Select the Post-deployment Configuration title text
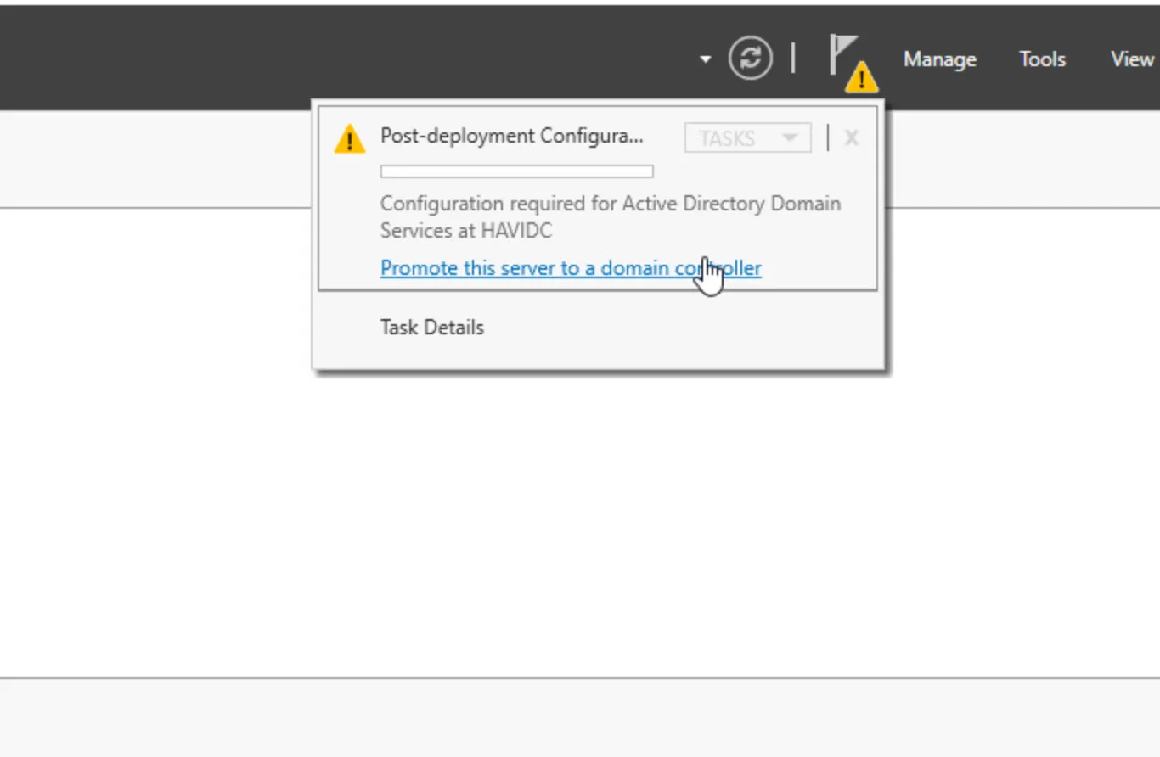1160x757 pixels. 511,136
